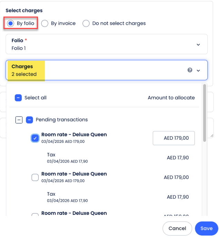Toggle the Pending transactions checkbox
This screenshot has height=238, width=219.
pyautogui.click(x=30, y=120)
